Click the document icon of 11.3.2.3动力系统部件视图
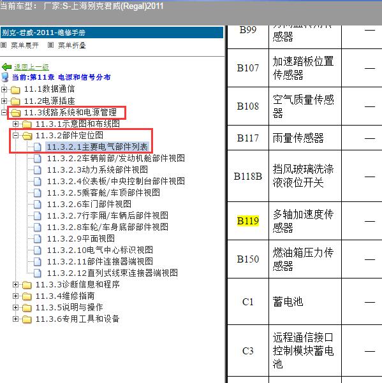This screenshot has width=382, height=383. click(38, 170)
